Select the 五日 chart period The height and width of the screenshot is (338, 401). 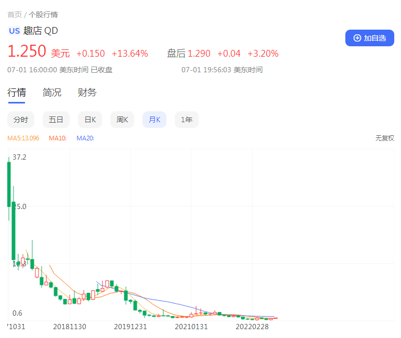(x=56, y=120)
